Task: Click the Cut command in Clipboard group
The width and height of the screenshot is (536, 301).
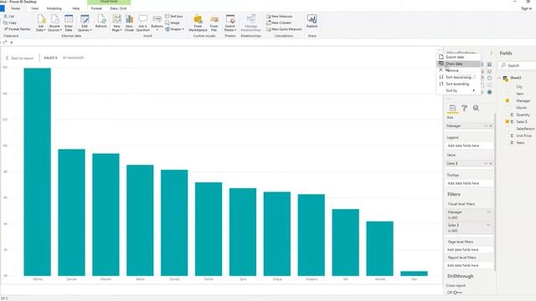Action: pyautogui.click(x=9, y=17)
